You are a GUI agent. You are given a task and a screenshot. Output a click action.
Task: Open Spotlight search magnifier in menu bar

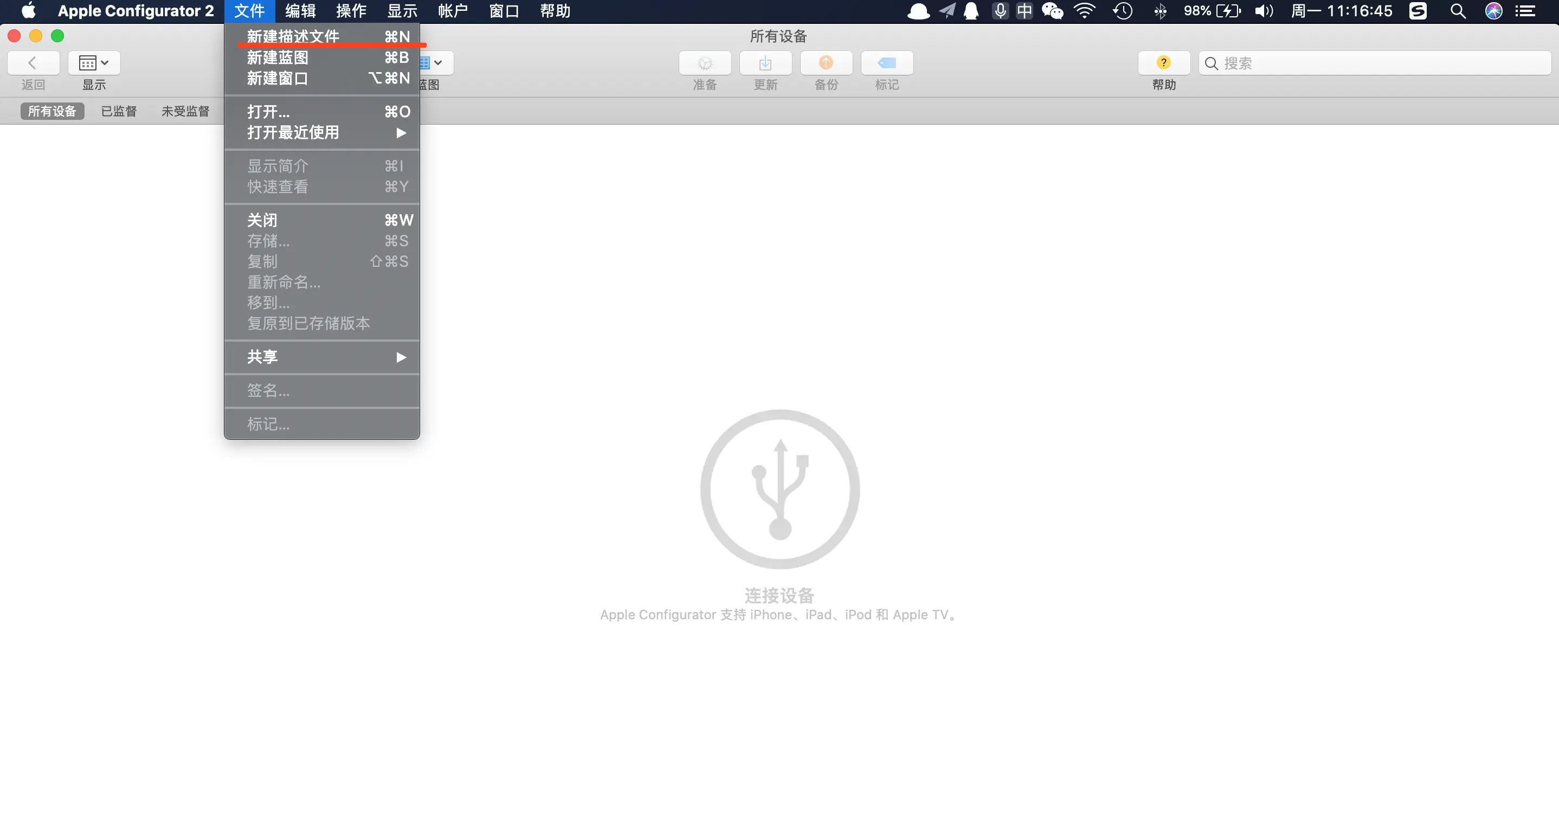(x=1458, y=11)
